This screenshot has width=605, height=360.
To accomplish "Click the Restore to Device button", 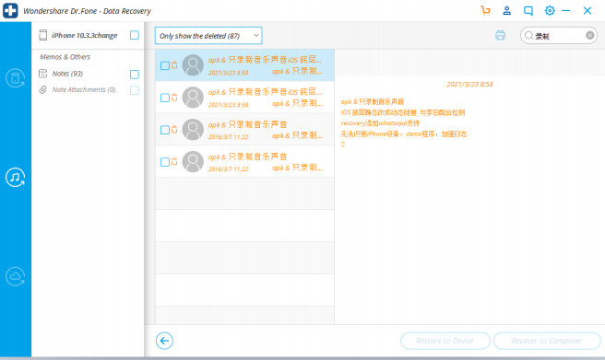I will click(x=445, y=341).
